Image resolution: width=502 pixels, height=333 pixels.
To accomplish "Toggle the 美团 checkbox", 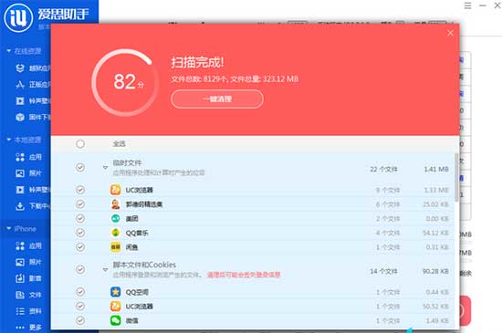I will 80,218.
